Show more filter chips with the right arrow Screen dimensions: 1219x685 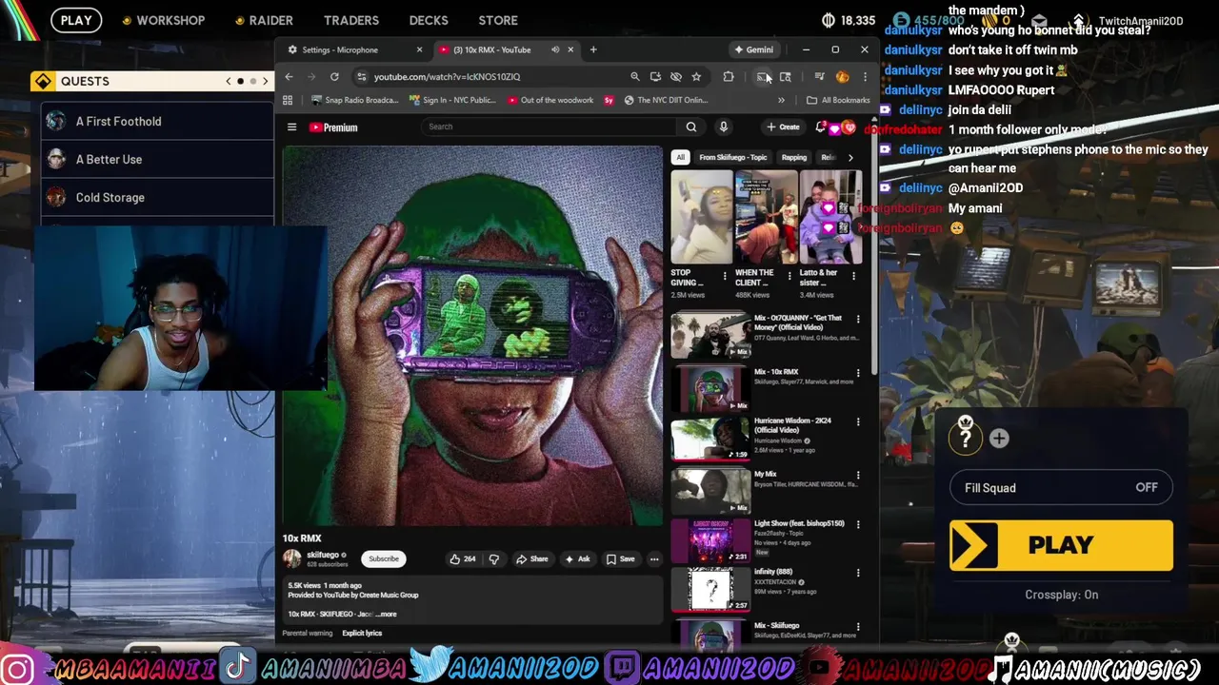click(850, 157)
